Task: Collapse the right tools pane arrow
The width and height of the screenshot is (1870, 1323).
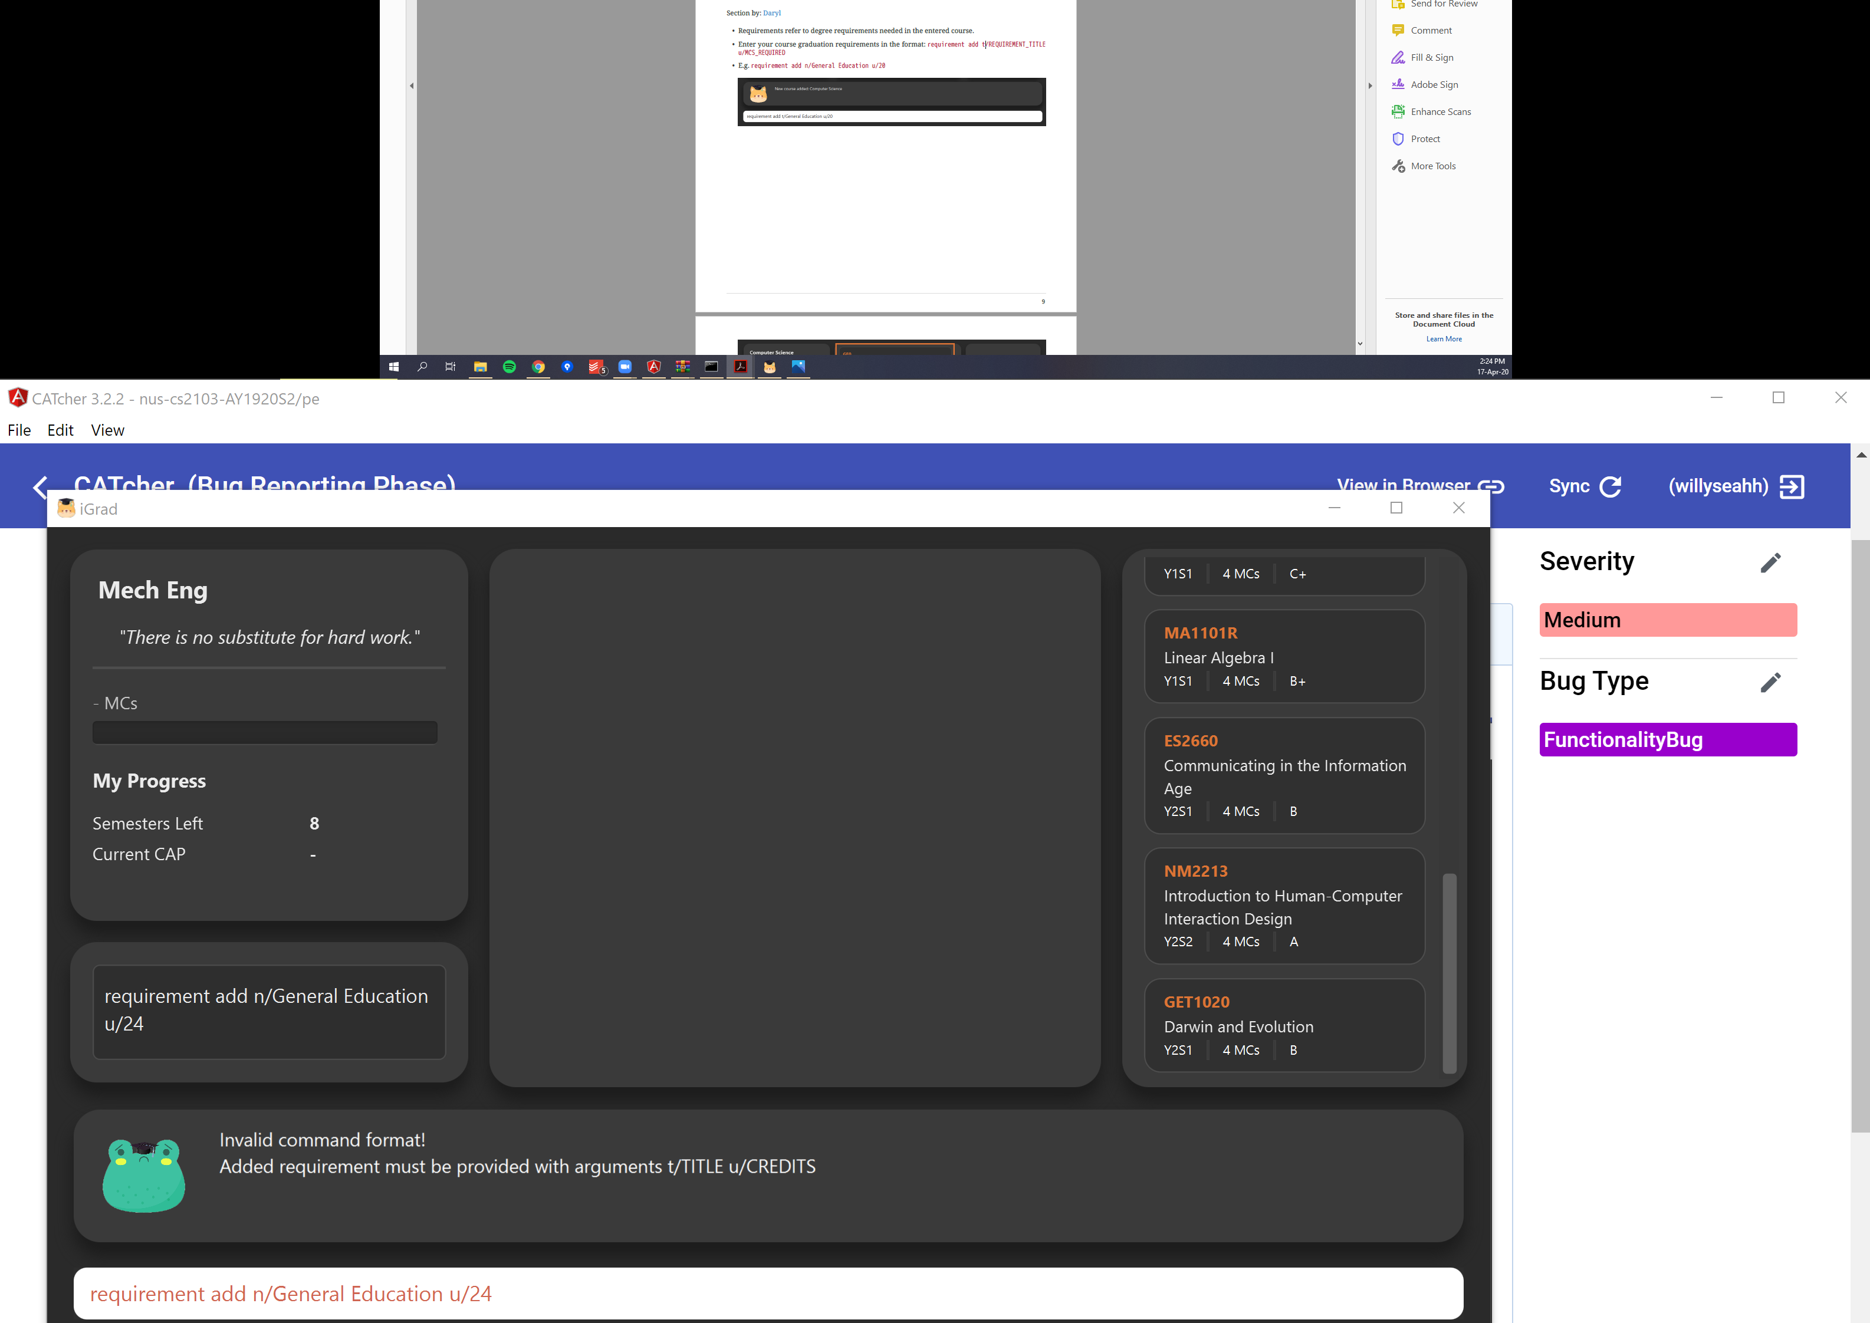Action: point(1370,85)
